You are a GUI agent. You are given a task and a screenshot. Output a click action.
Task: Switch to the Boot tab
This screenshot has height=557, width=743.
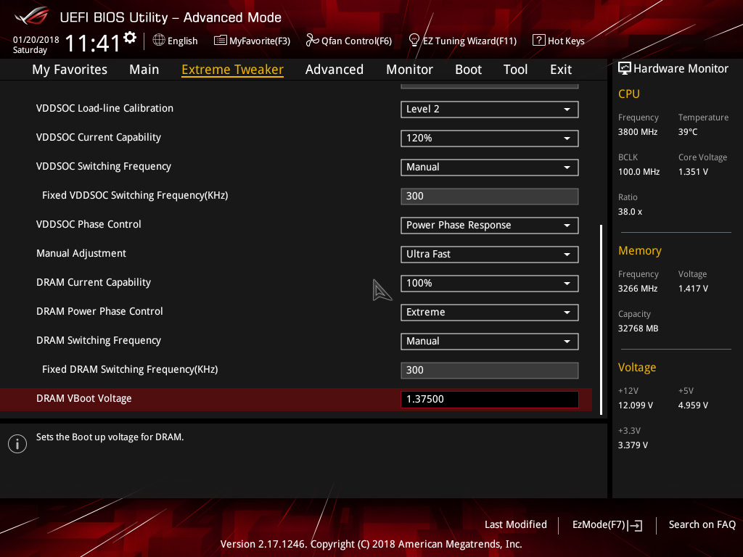click(x=468, y=70)
